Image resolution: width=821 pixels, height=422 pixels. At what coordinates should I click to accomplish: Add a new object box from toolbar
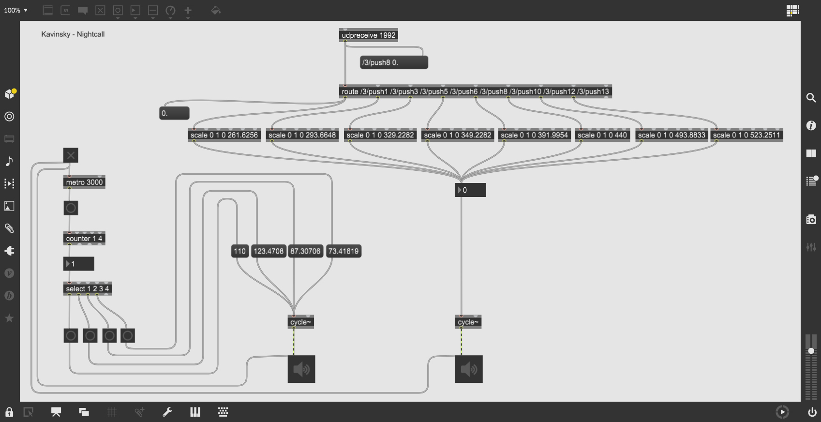(x=47, y=10)
